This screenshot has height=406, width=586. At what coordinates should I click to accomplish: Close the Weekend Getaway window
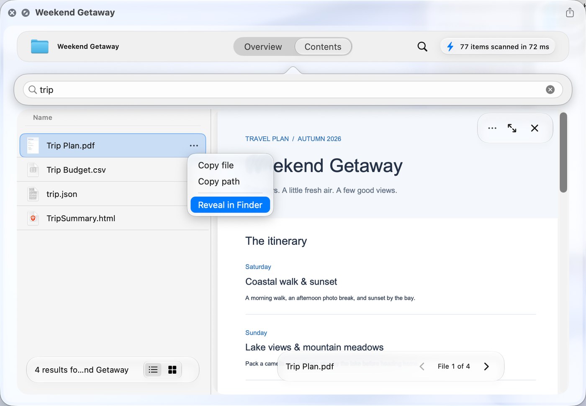[x=12, y=13]
